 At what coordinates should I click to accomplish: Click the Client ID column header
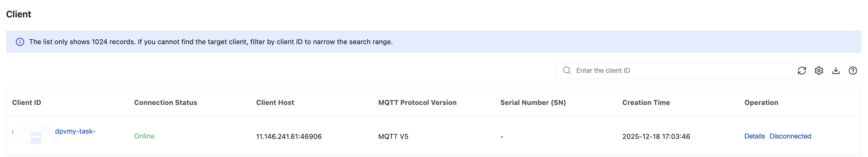click(x=26, y=103)
